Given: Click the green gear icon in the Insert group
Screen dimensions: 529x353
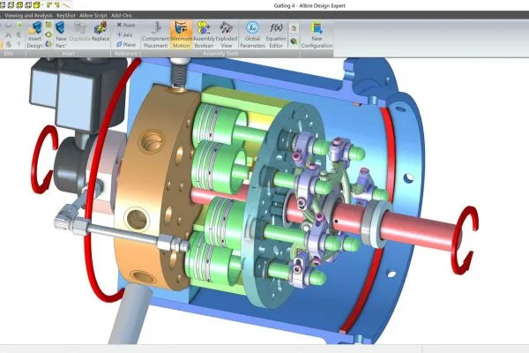Looking at the screenshot, I should (48, 34).
